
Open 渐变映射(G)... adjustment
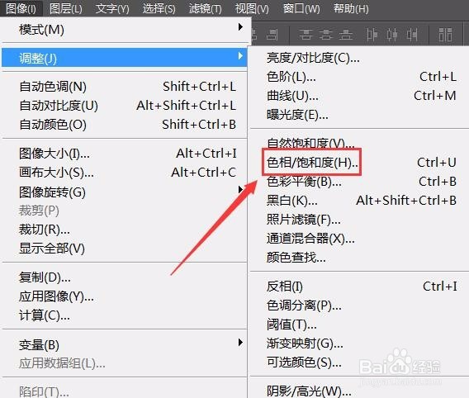tap(359, 344)
